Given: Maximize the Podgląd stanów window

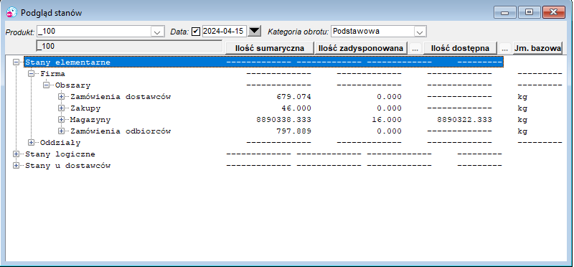Looking at the screenshot, I should click(x=529, y=12).
